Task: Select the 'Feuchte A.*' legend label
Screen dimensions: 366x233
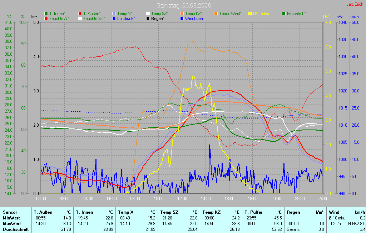Action: point(60,19)
